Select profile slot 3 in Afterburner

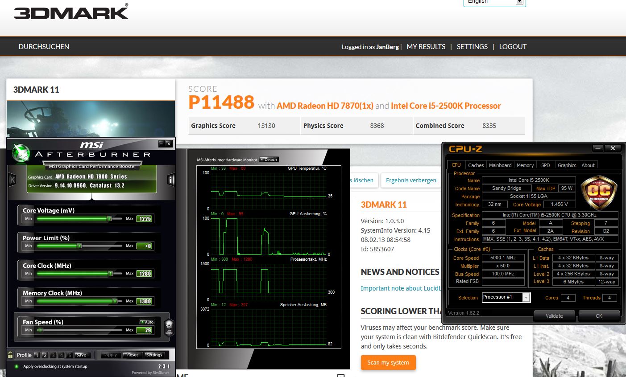(x=53, y=355)
